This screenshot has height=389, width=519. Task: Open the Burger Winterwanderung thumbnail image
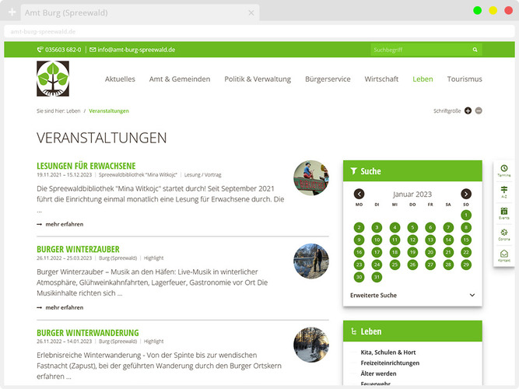310,344
